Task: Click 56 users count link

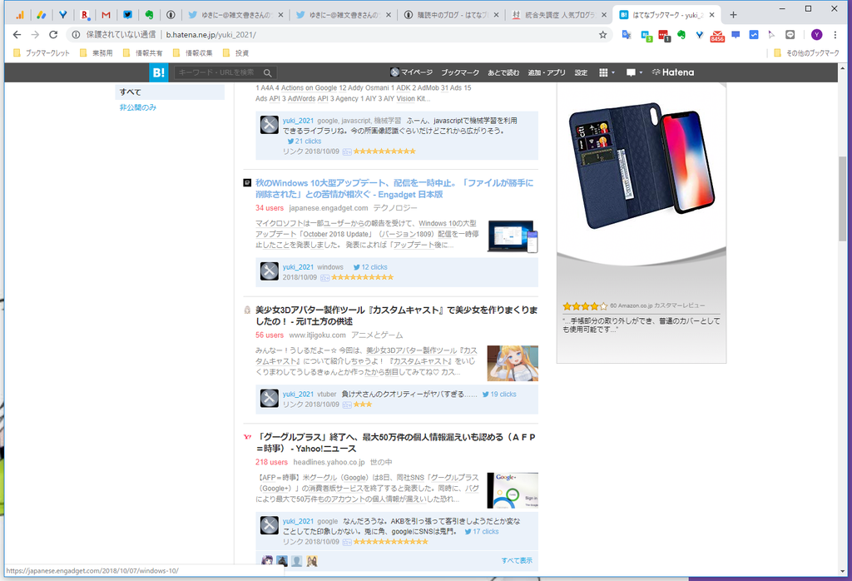Action: (270, 335)
